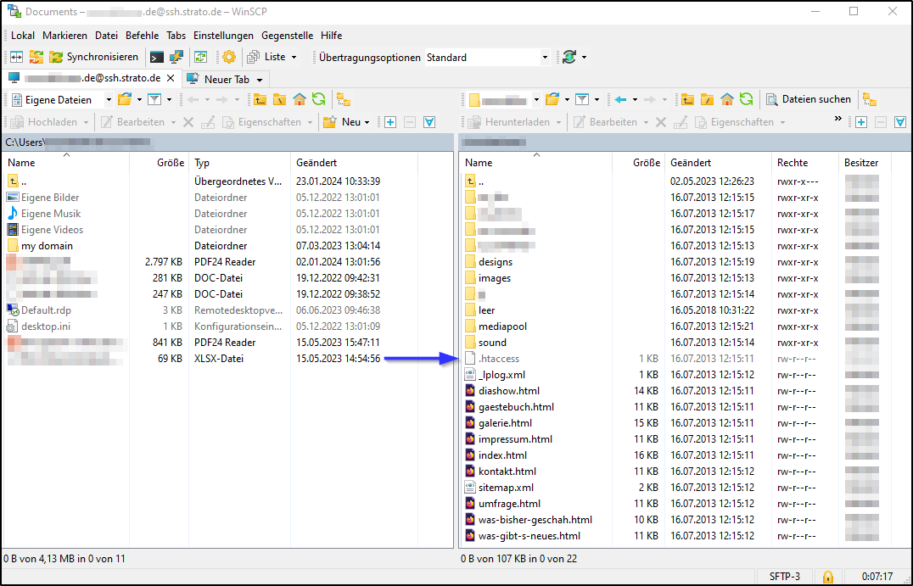
Task: Go to the remote home directory icon
Action: [x=726, y=98]
